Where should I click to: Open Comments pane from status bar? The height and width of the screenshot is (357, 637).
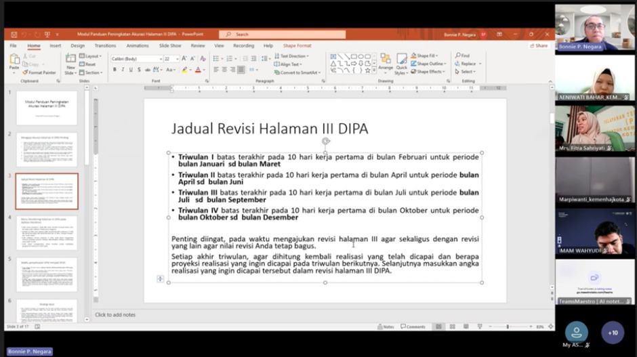413,327
